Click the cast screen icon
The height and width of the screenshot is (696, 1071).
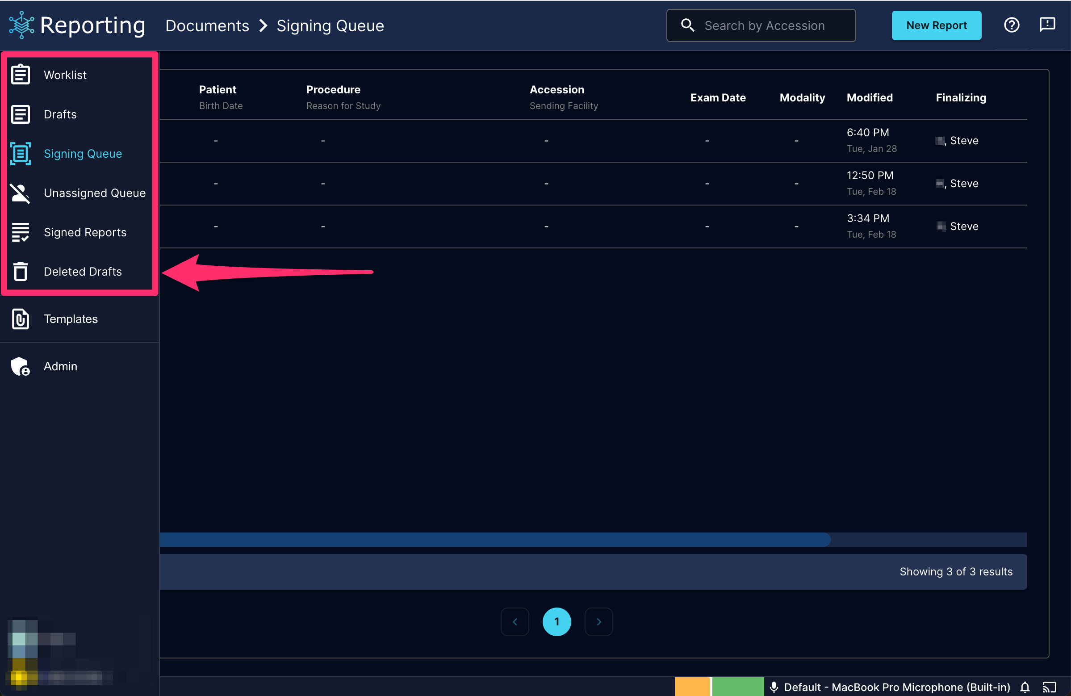point(1050,687)
